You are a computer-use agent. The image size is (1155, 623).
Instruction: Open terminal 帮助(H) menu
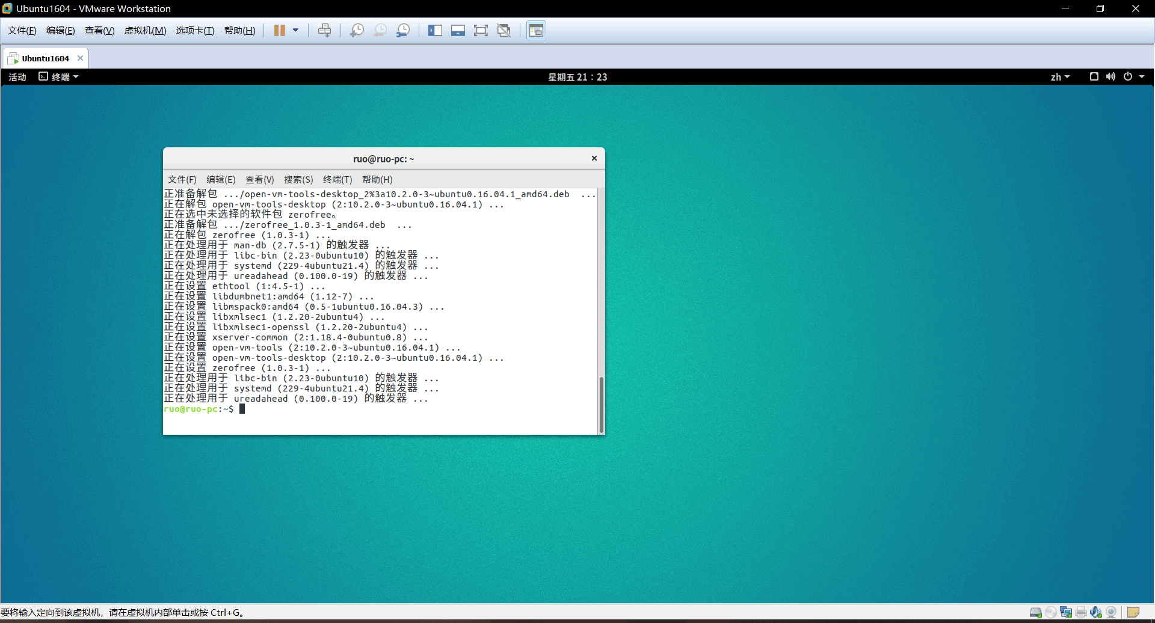[377, 179]
